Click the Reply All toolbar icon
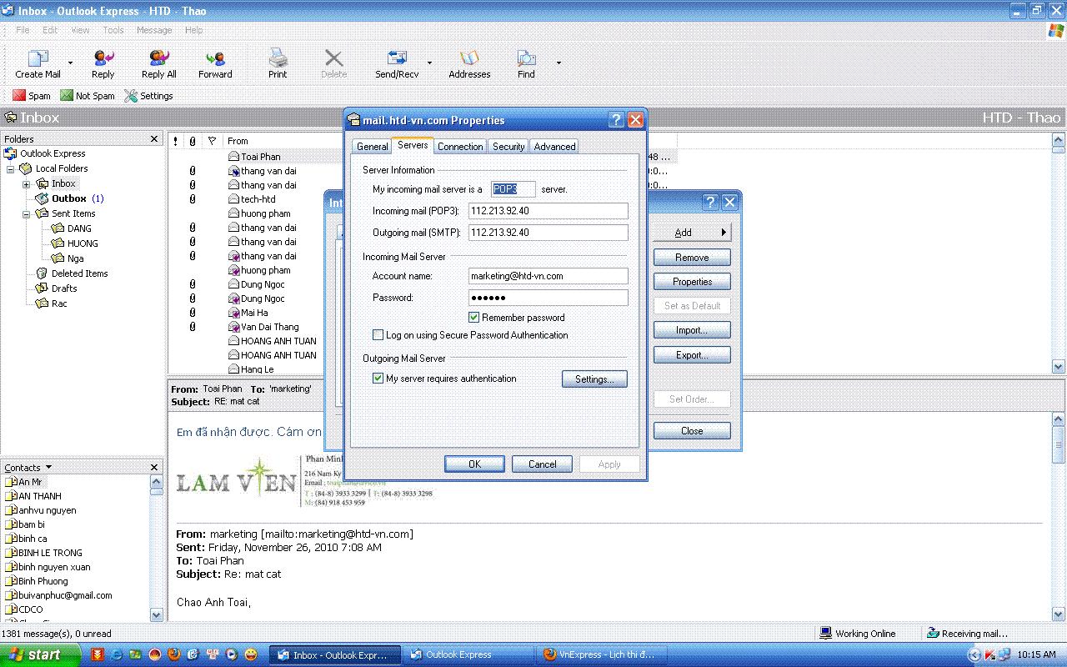 click(159, 58)
